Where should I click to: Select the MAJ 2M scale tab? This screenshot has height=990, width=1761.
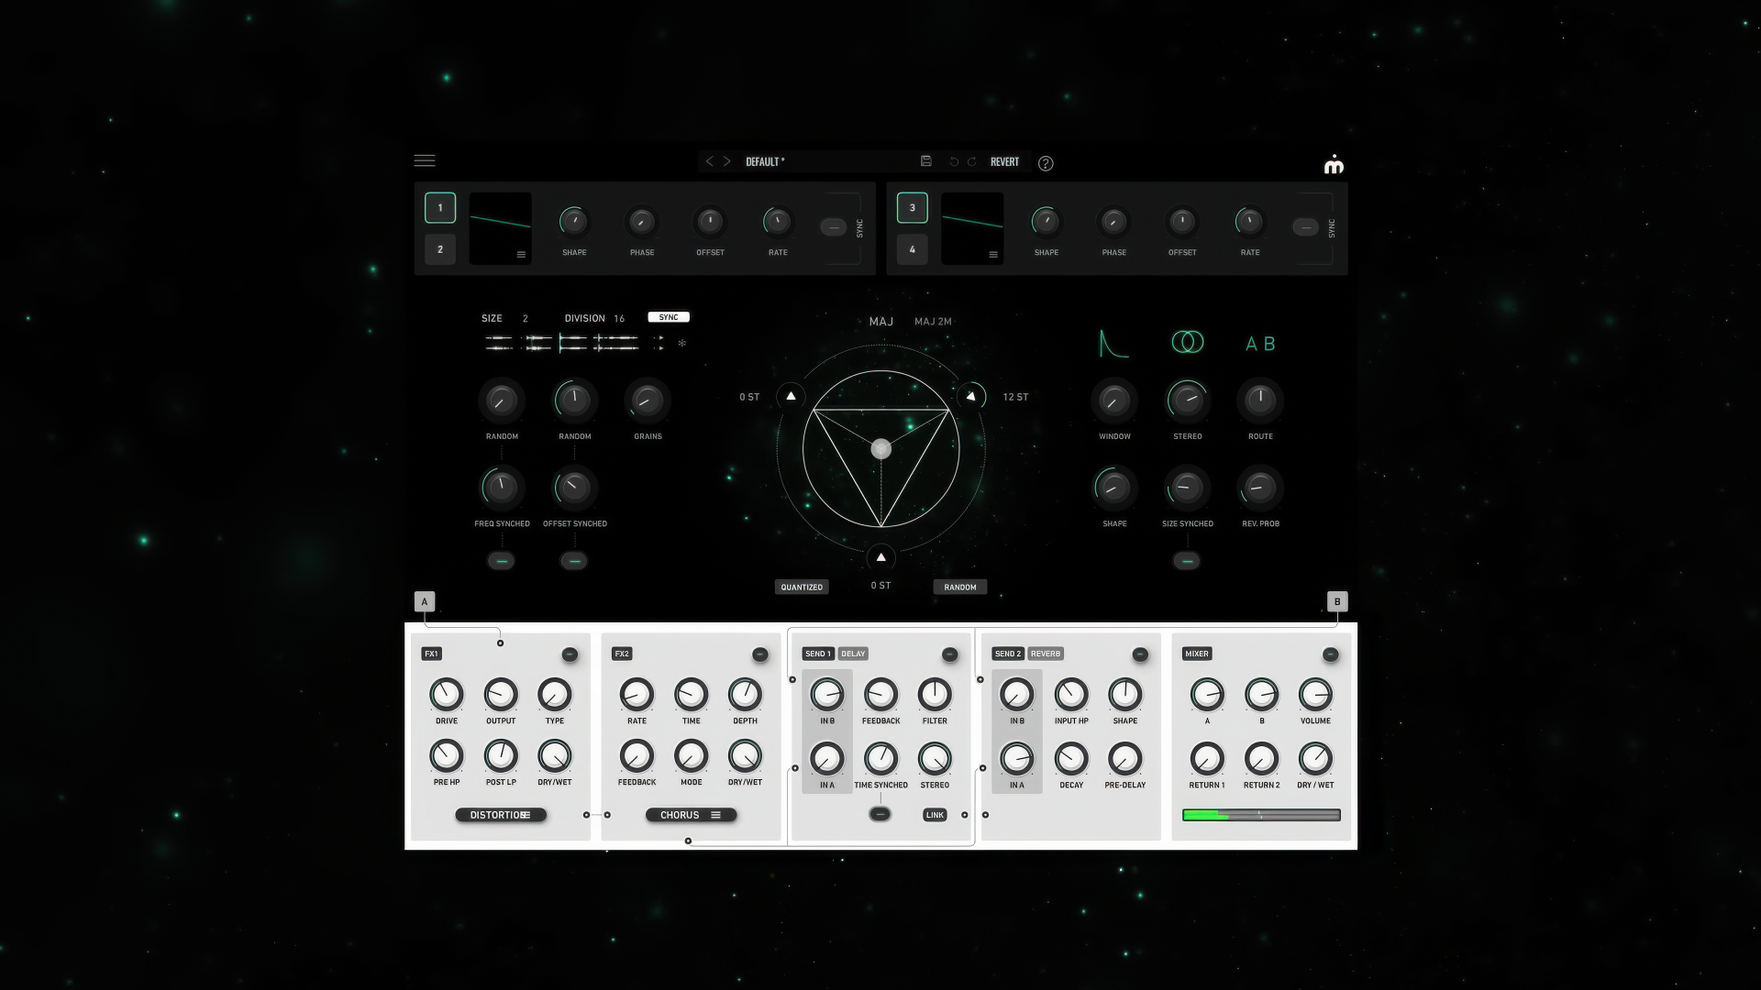932,321
